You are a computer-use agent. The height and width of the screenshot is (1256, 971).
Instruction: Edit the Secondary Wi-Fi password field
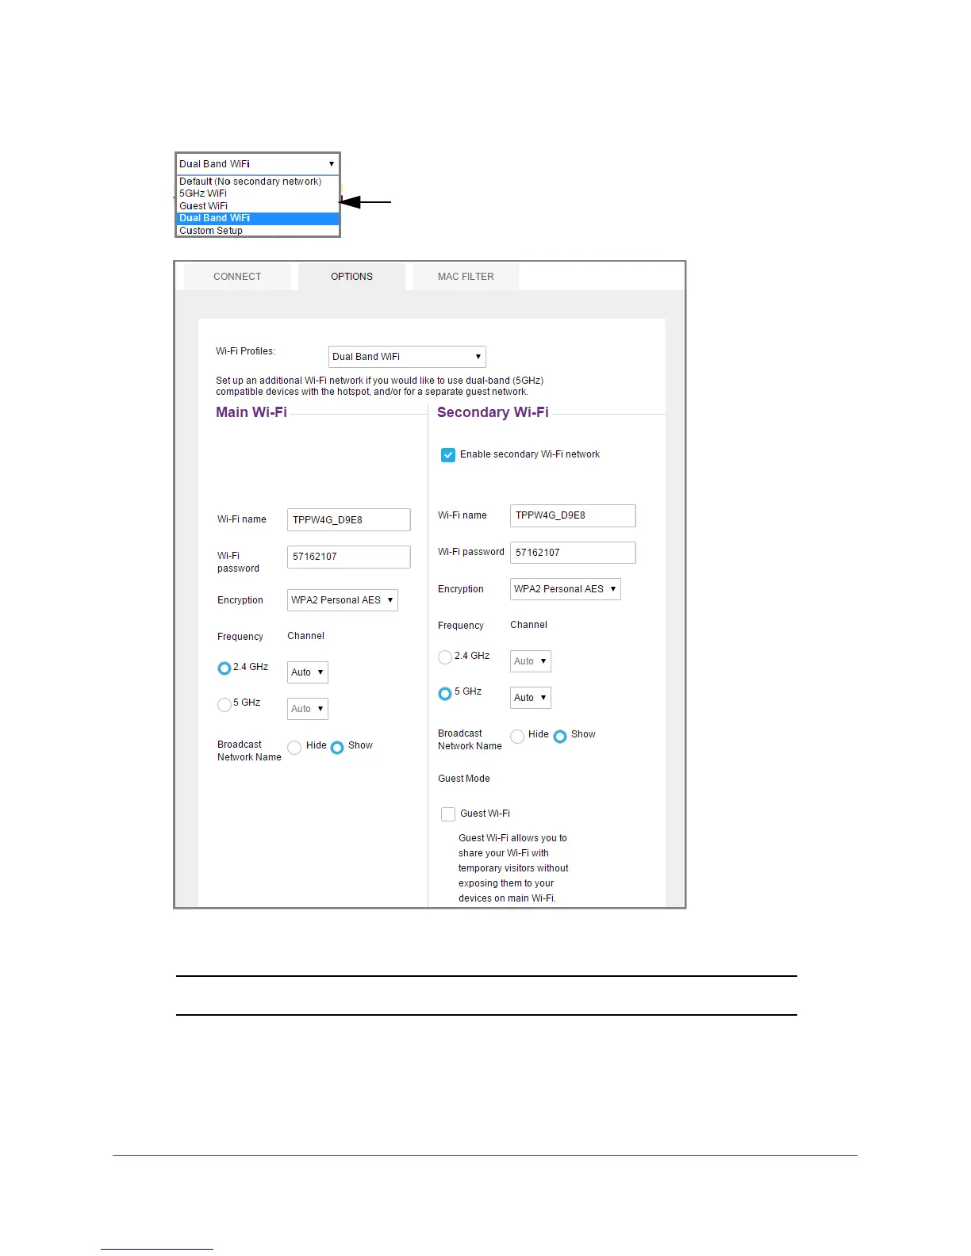tap(573, 553)
